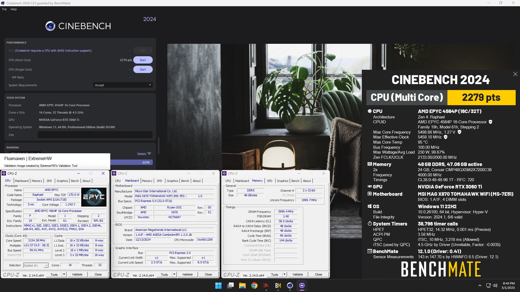Click the Cinebench logo icon

[50, 26]
